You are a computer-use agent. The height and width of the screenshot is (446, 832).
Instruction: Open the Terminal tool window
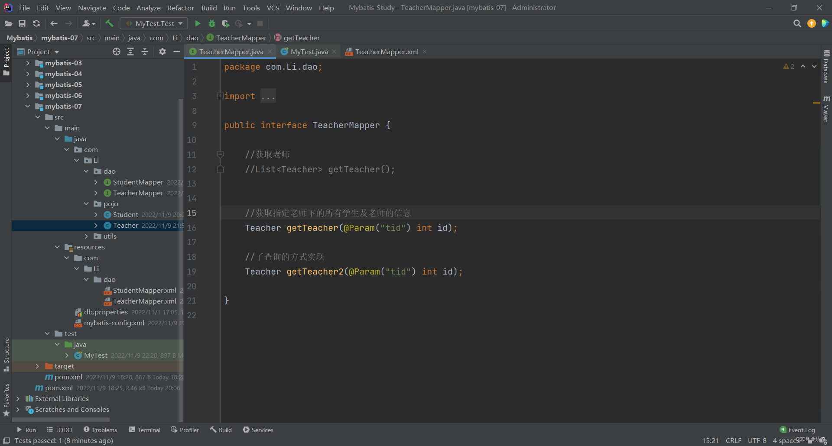coord(145,430)
